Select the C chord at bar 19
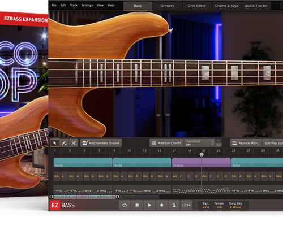283x226 pixels. pos(190,176)
